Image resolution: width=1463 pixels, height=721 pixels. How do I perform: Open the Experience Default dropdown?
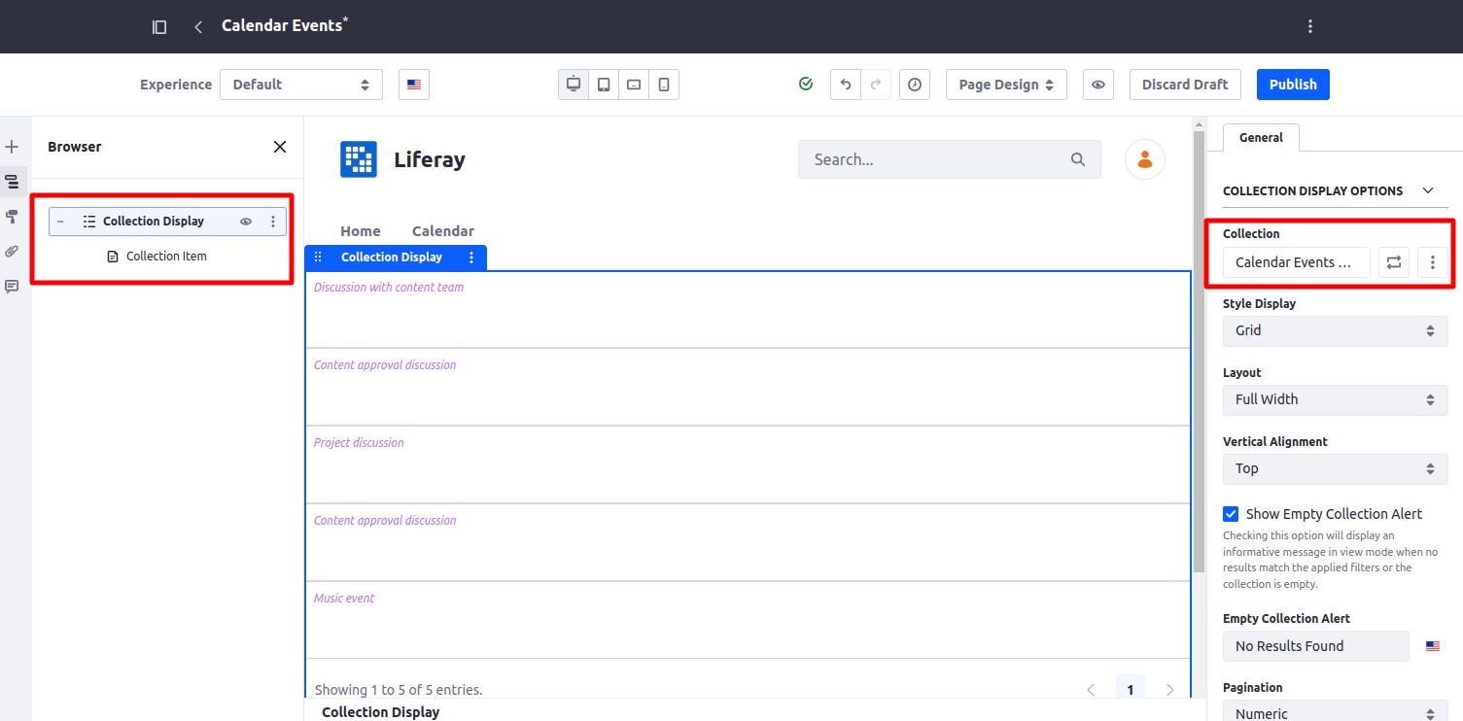301,85
